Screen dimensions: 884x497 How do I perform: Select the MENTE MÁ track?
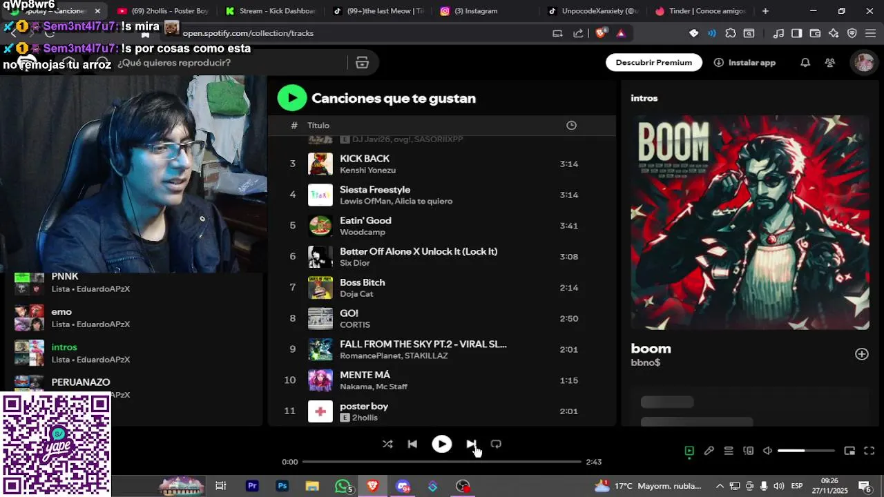coord(442,380)
